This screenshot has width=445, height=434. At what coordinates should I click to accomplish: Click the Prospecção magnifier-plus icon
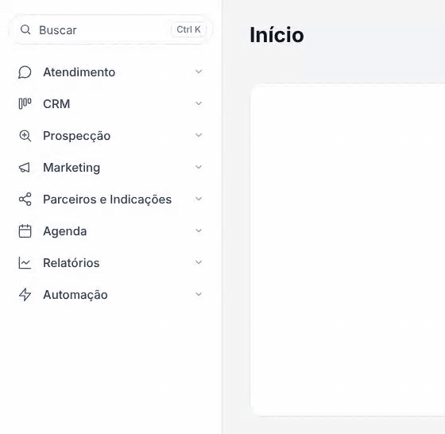point(25,136)
